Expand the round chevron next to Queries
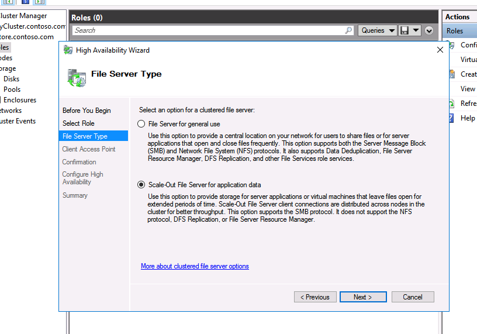Image resolution: width=477 pixels, height=334 pixels. click(x=429, y=30)
